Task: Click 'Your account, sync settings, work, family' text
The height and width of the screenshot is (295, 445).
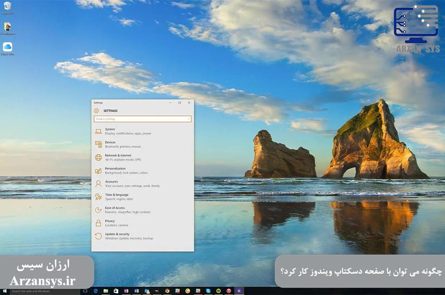Action: [x=133, y=186]
